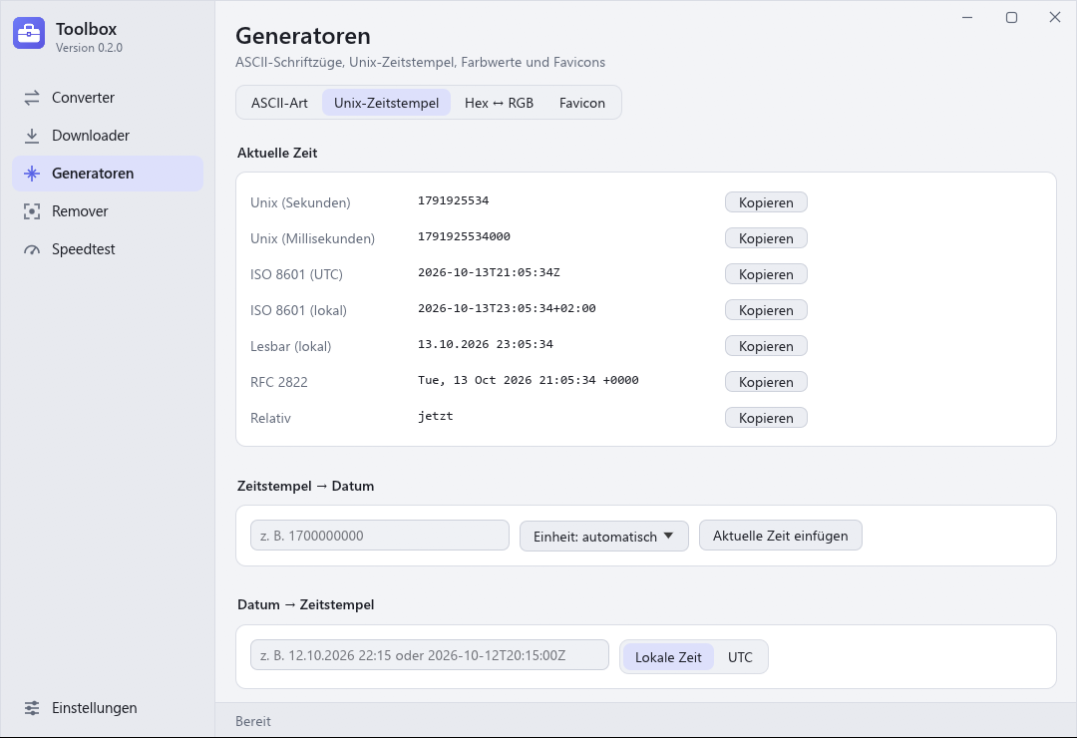Copy the RFC 2822 date string
Viewport: 1077px width, 738px height.
coord(766,381)
